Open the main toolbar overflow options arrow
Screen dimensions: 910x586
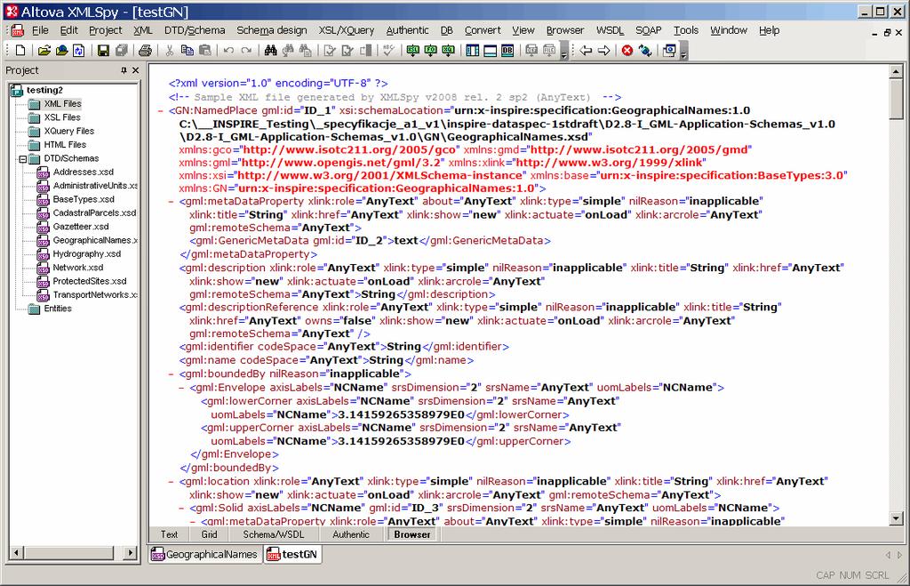coord(564,51)
